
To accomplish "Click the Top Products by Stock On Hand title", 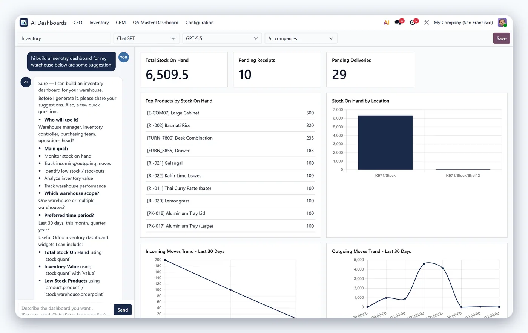I will pyautogui.click(x=179, y=101).
